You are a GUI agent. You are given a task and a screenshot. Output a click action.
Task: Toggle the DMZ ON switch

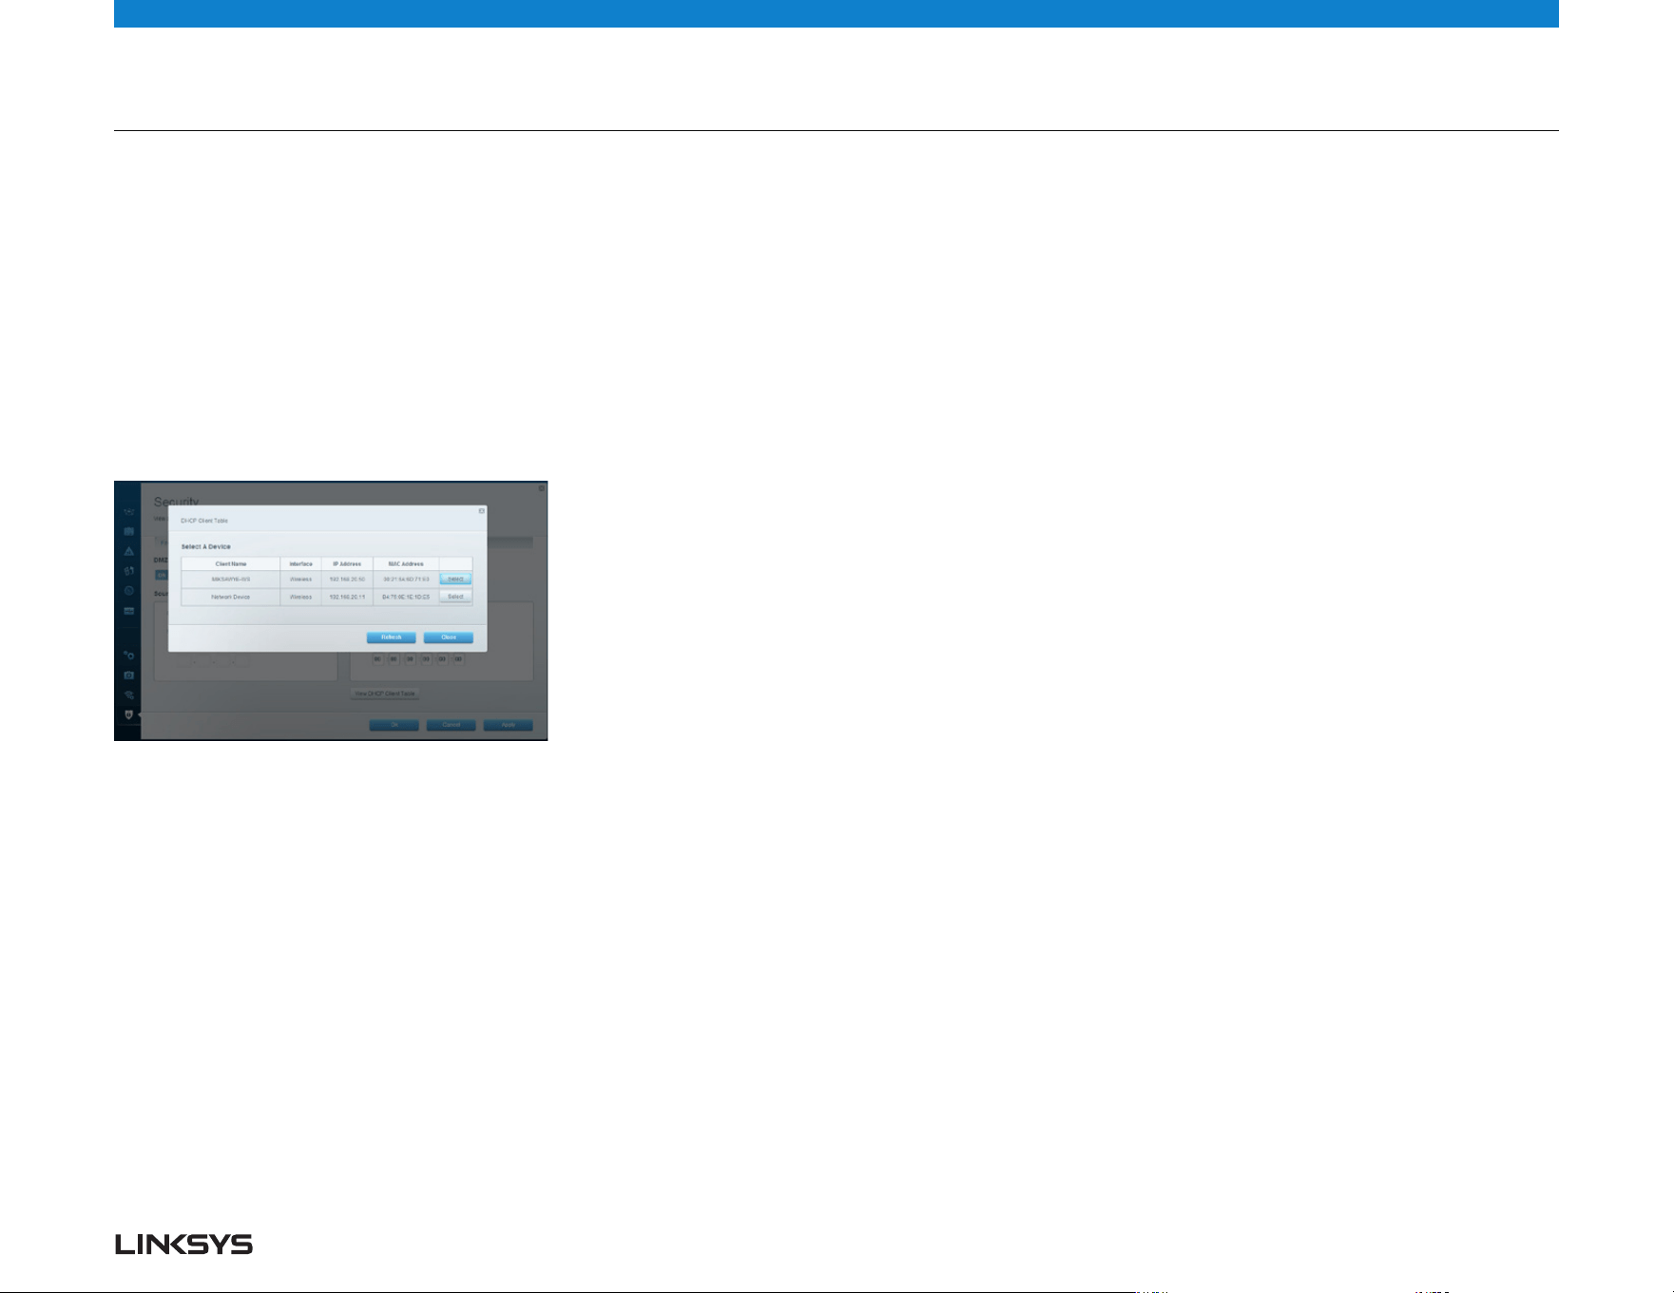click(x=162, y=575)
